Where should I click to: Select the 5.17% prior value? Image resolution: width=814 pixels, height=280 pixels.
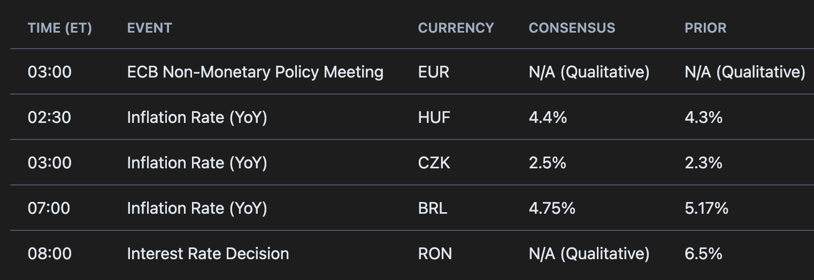[707, 208]
